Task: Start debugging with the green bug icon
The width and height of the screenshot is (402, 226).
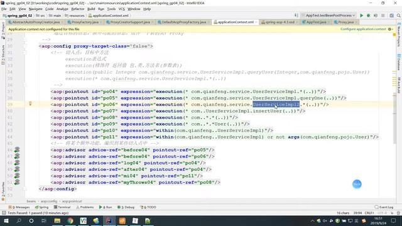Action: 369,16
